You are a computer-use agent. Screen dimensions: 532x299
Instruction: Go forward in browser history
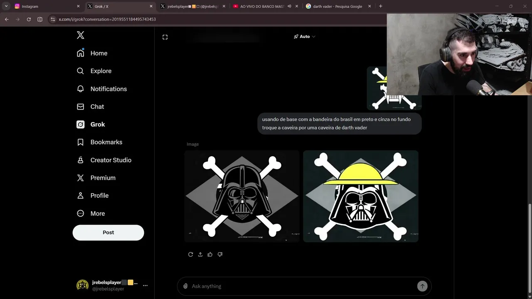click(x=18, y=19)
